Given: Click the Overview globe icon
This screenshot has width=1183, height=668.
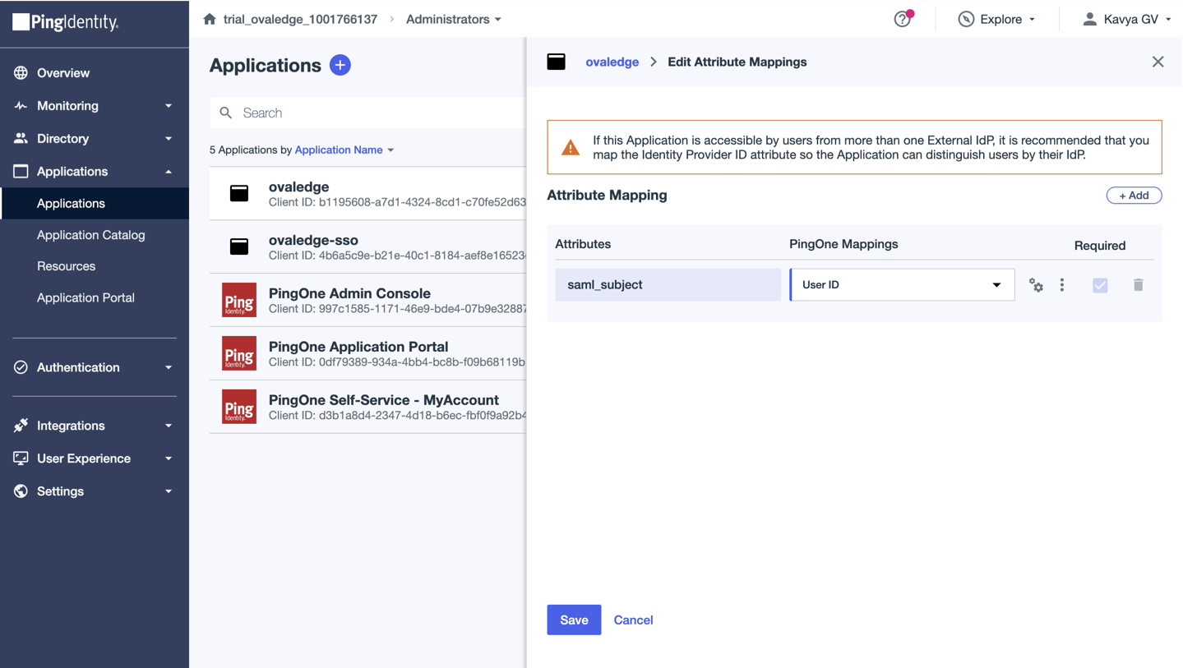Looking at the screenshot, I should click(21, 72).
